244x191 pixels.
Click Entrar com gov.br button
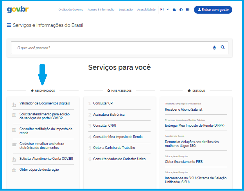[213, 10]
